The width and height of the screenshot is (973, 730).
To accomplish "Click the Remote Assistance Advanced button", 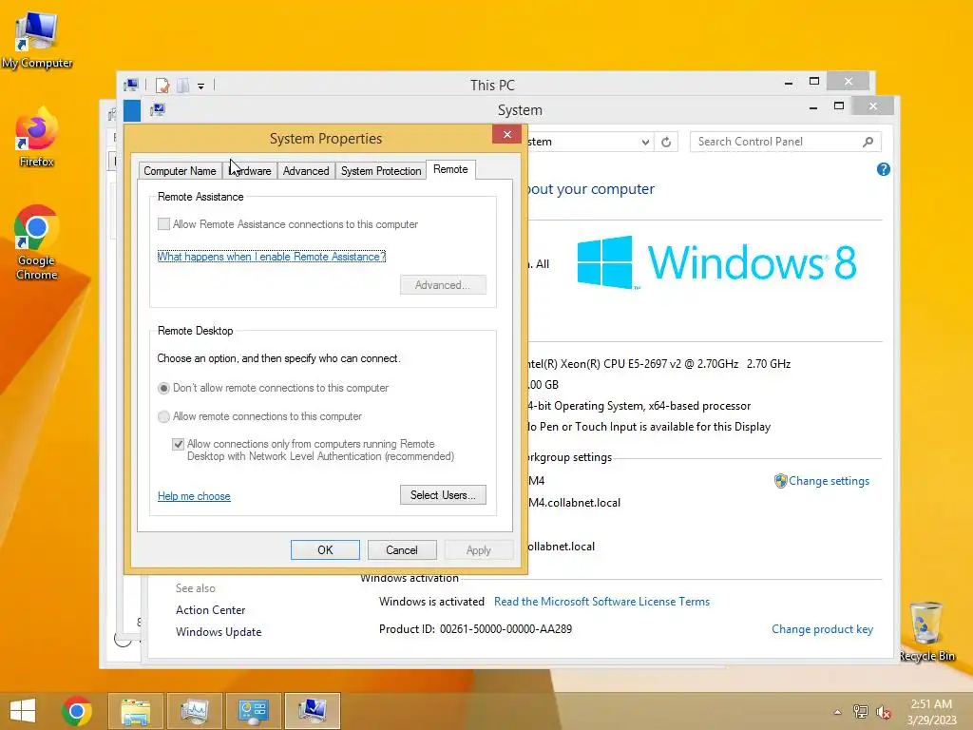I will coord(443,285).
